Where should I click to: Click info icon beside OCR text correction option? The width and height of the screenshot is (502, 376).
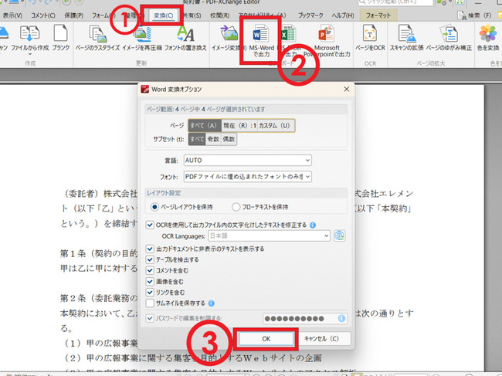pyautogui.click(x=313, y=225)
